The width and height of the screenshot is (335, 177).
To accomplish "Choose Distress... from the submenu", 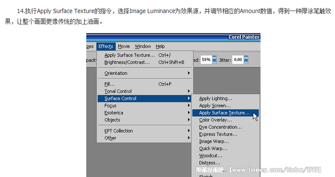I will [226, 163].
